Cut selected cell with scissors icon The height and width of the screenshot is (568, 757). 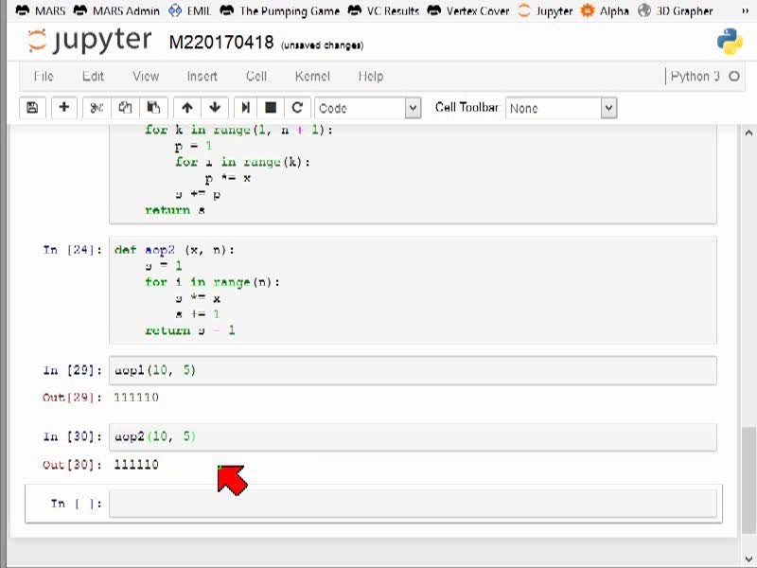[97, 107]
